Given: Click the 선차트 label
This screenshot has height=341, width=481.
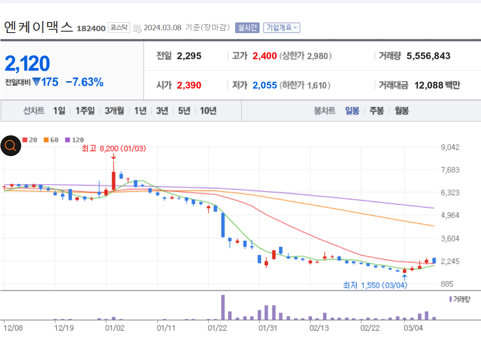Looking at the screenshot, I should pyautogui.click(x=34, y=111).
